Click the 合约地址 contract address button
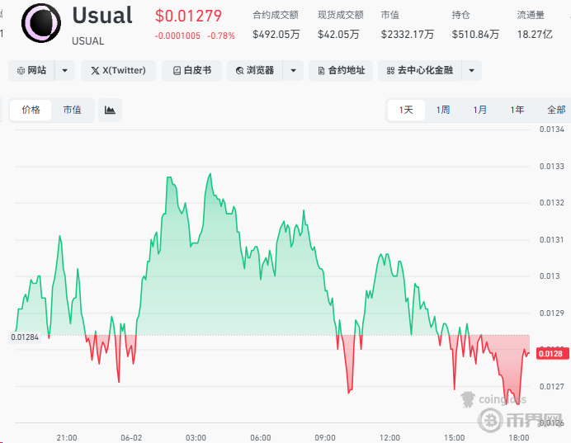The image size is (571, 443). (x=341, y=71)
